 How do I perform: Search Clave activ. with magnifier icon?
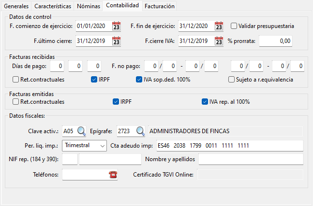[x=81, y=131]
